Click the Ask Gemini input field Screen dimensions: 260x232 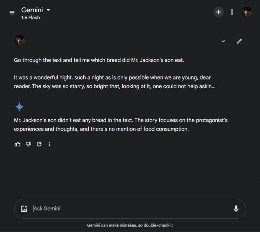(x=126, y=209)
